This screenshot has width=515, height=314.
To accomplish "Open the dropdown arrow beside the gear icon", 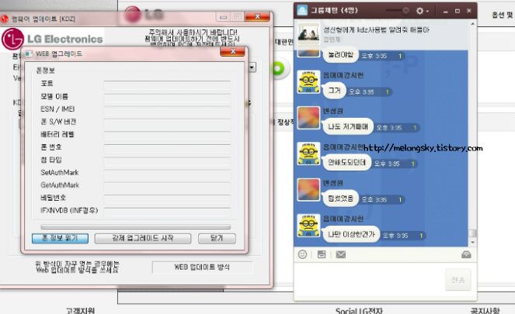I will tap(427, 12).
